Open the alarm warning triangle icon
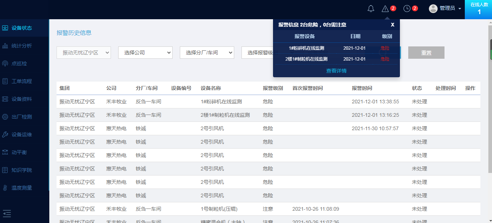 coord(385,9)
